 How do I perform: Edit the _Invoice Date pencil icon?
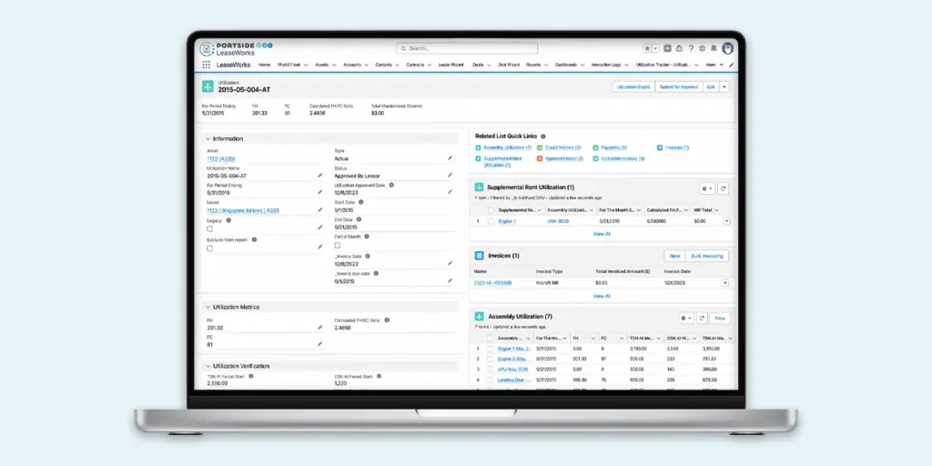pos(450,263)
